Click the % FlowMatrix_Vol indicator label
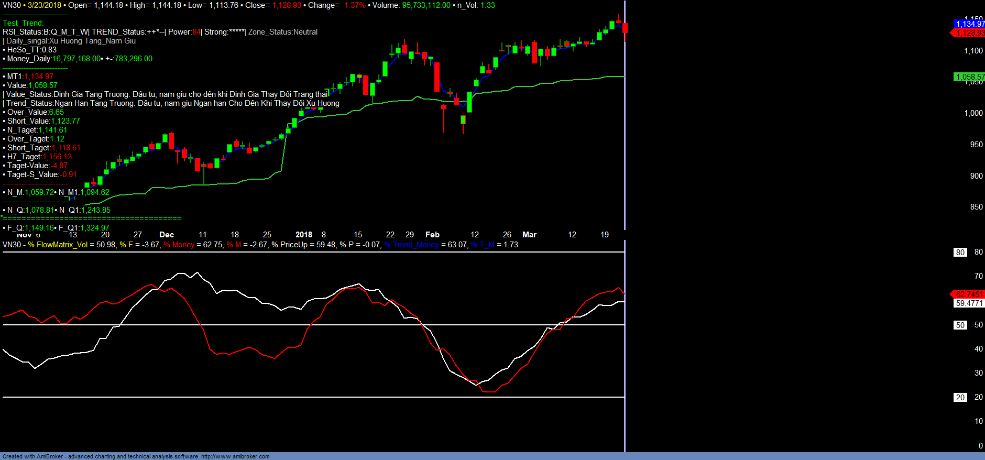985x460 pixels. (58, 245)
